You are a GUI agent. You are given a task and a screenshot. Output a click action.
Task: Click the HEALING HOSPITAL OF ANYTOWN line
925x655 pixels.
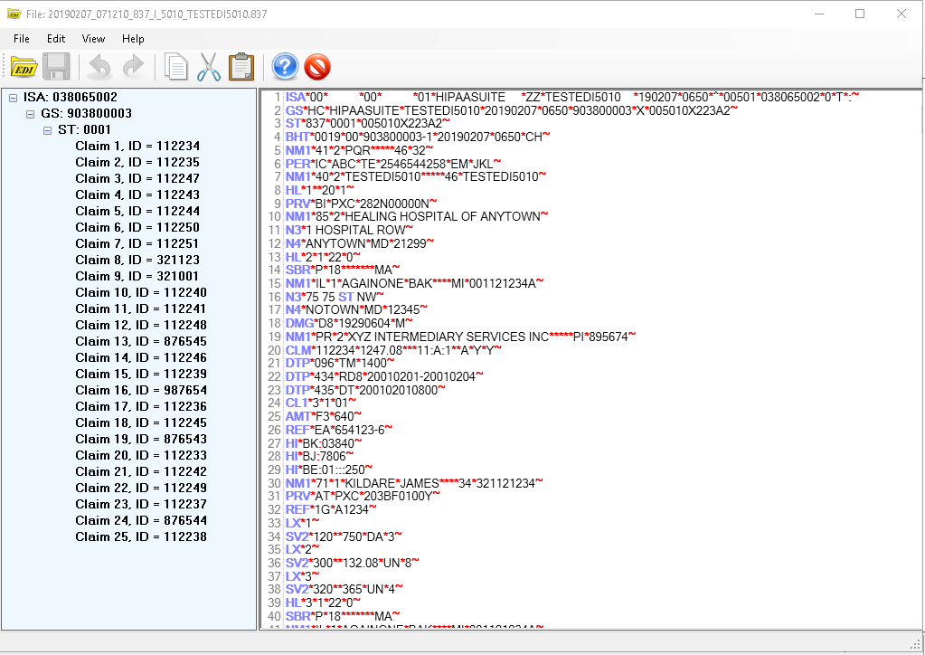tap(417, 217)
